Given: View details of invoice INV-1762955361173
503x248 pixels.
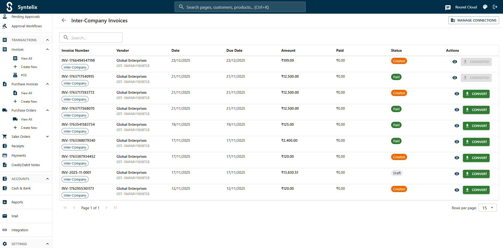Looking at the screenshot, I should pos(457,190).
